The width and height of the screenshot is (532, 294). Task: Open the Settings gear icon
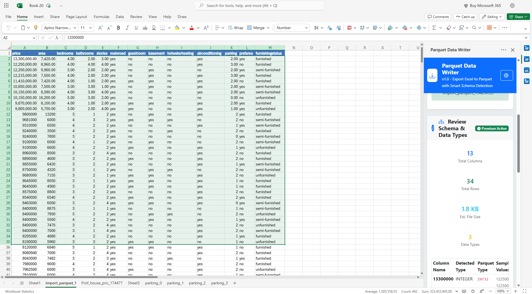tap(512, 6)
